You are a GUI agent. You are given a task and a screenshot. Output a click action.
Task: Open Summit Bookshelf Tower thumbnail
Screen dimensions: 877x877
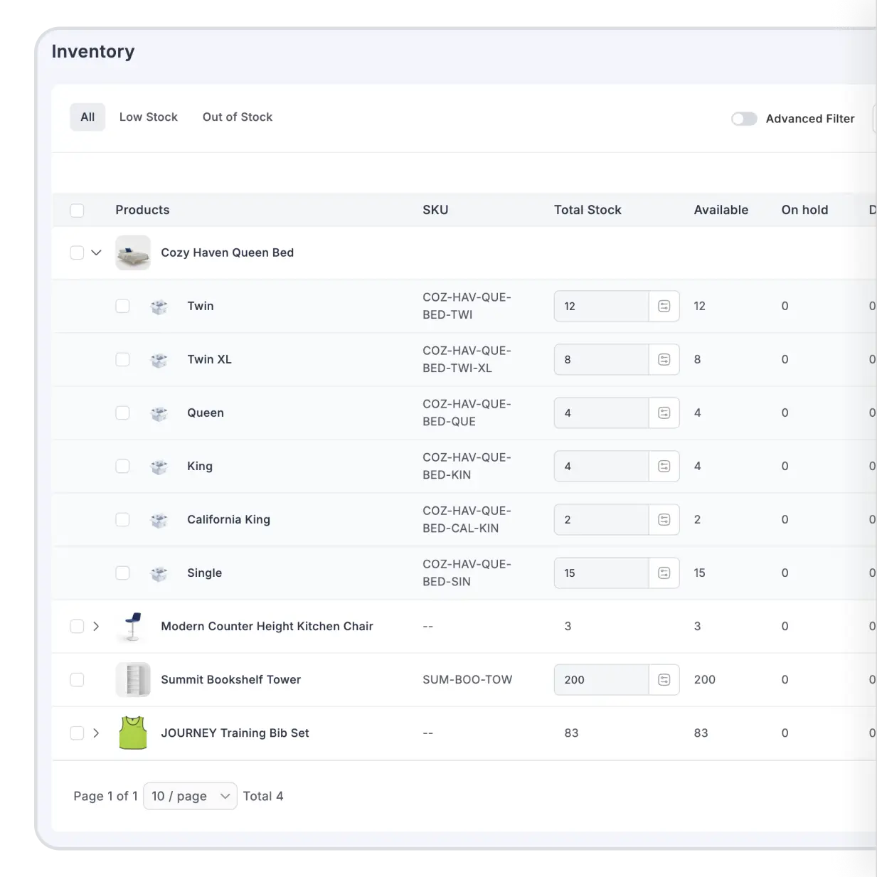pos(133,679)
